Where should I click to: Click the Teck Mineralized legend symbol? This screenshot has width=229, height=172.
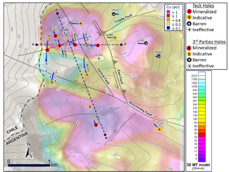[x=190, y=12]
